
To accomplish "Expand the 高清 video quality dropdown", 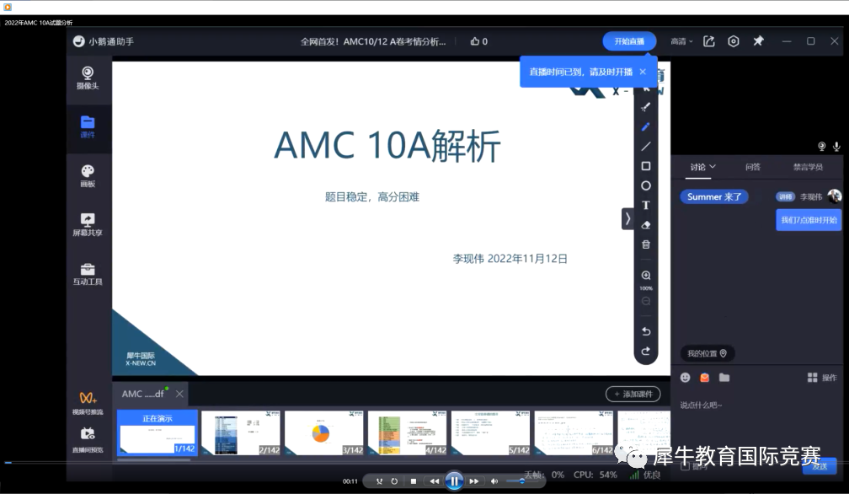I will click(681, 41).
